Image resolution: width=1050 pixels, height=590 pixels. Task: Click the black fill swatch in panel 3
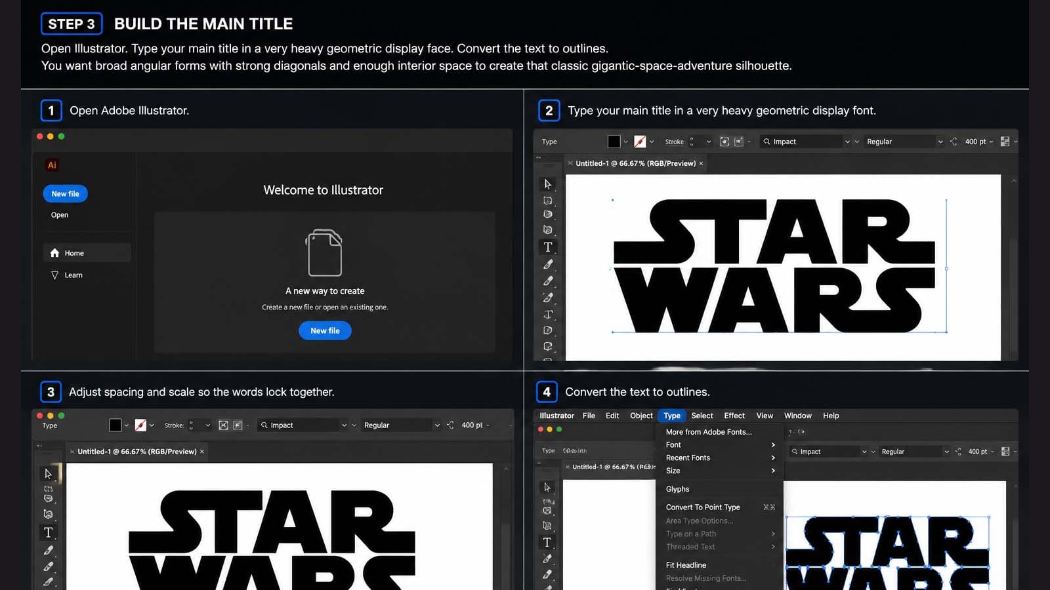[115, 425]
